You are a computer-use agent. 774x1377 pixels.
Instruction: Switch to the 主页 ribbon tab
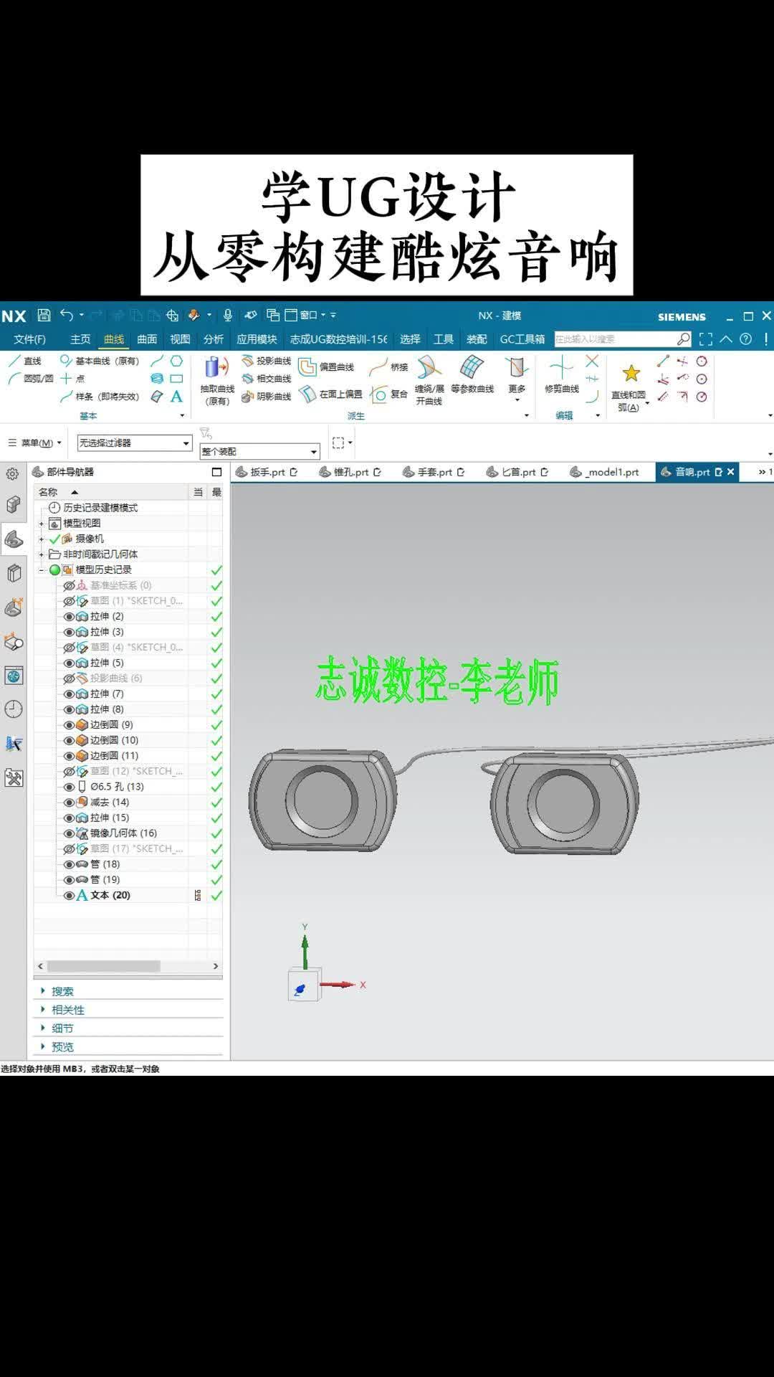(x=80, y=339)
